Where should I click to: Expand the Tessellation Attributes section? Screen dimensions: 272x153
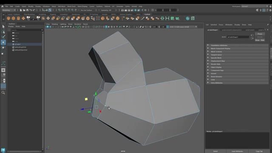point(237,45)
